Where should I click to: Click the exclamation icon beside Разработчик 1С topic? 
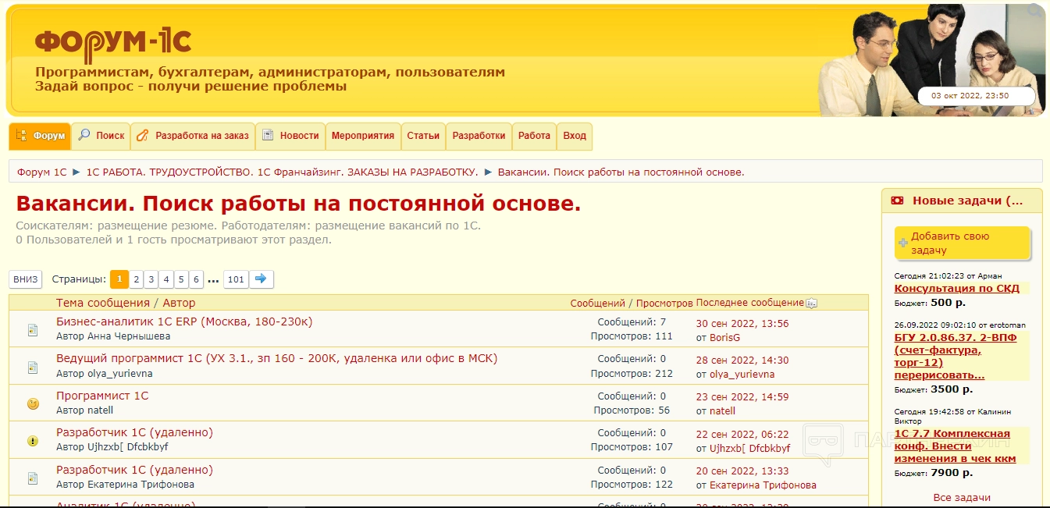coord(33,441)
